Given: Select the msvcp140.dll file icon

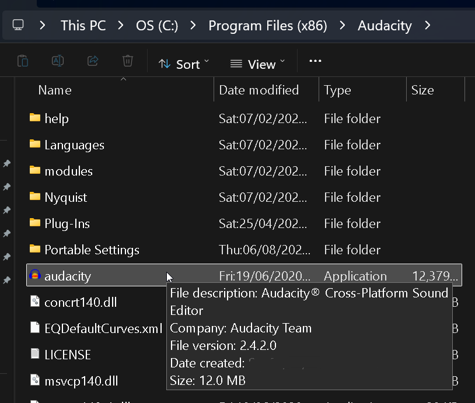Looking at the screenshot, I should [35, 380].
